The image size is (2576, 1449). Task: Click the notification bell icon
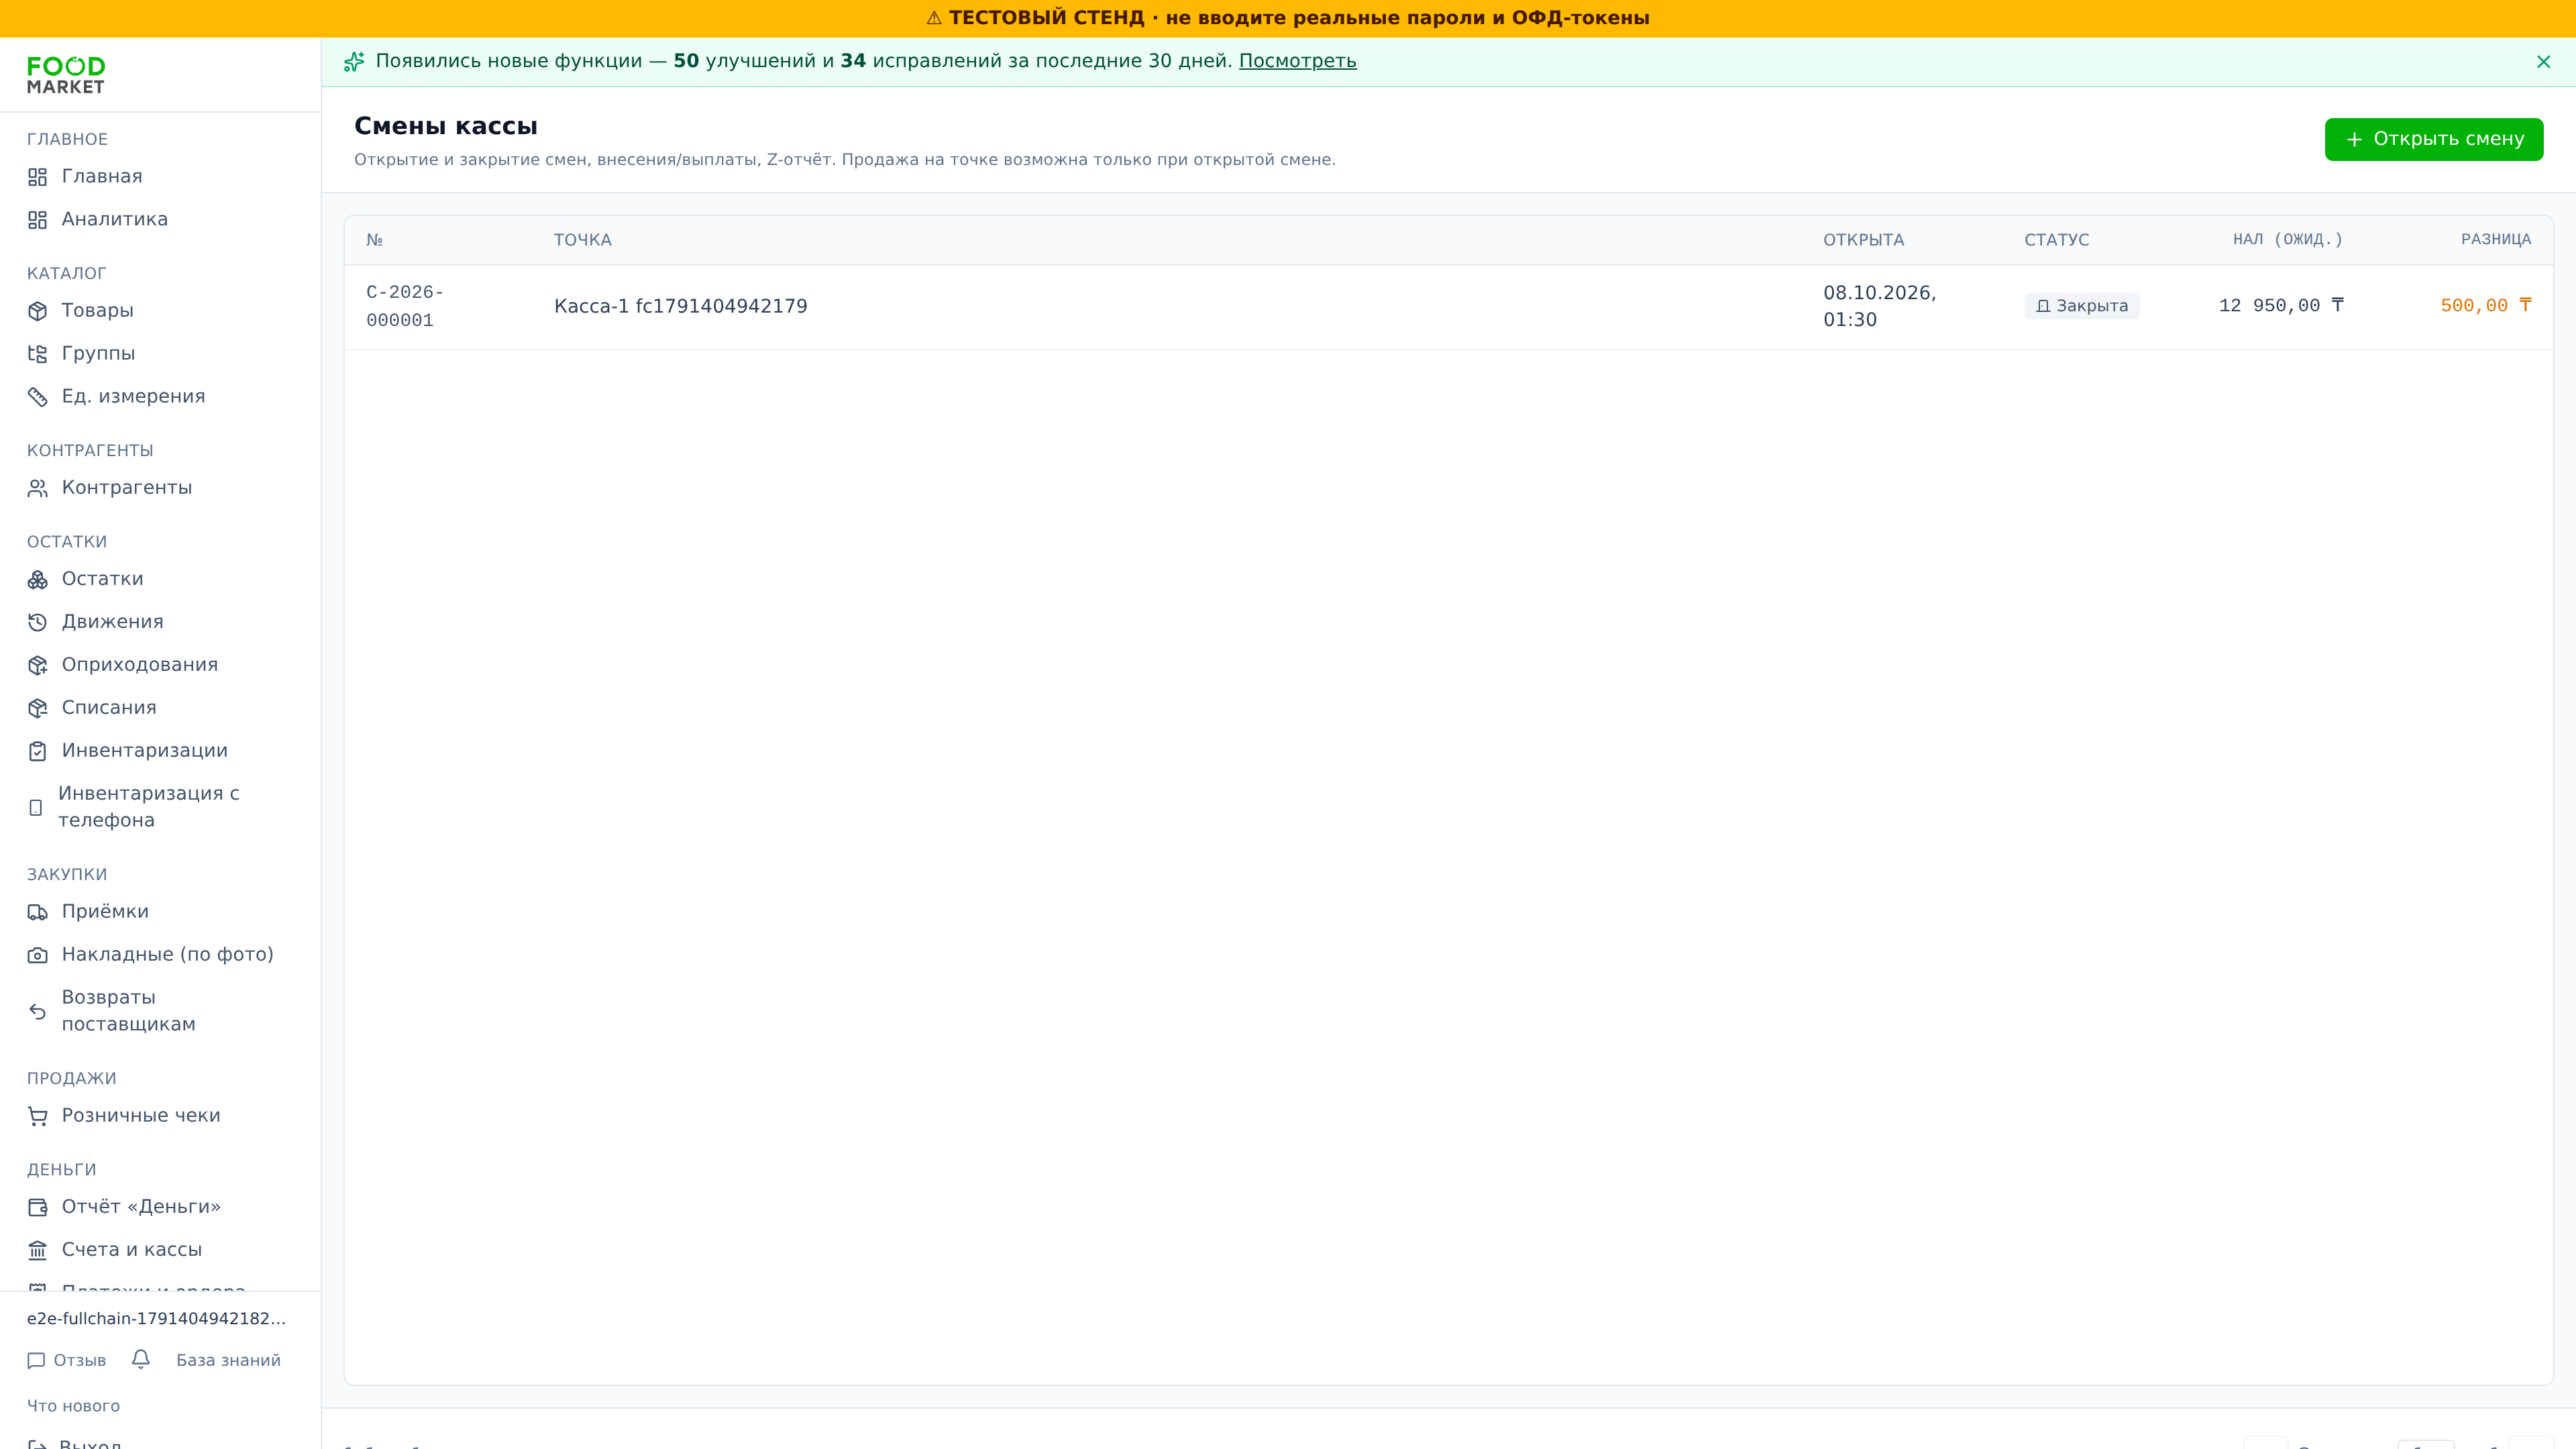(141, 1359)
